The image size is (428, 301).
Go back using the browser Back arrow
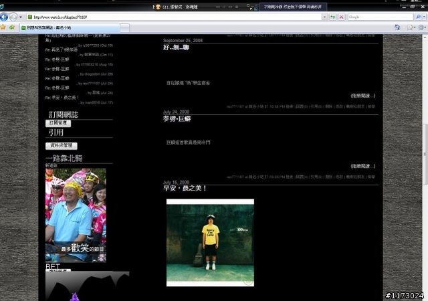(x=4, y=17)
